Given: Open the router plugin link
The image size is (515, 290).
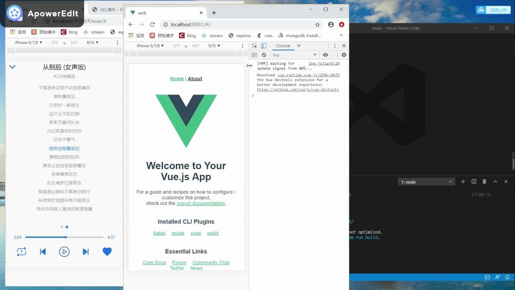Looking at the screenshot, I should pos(178,233).
